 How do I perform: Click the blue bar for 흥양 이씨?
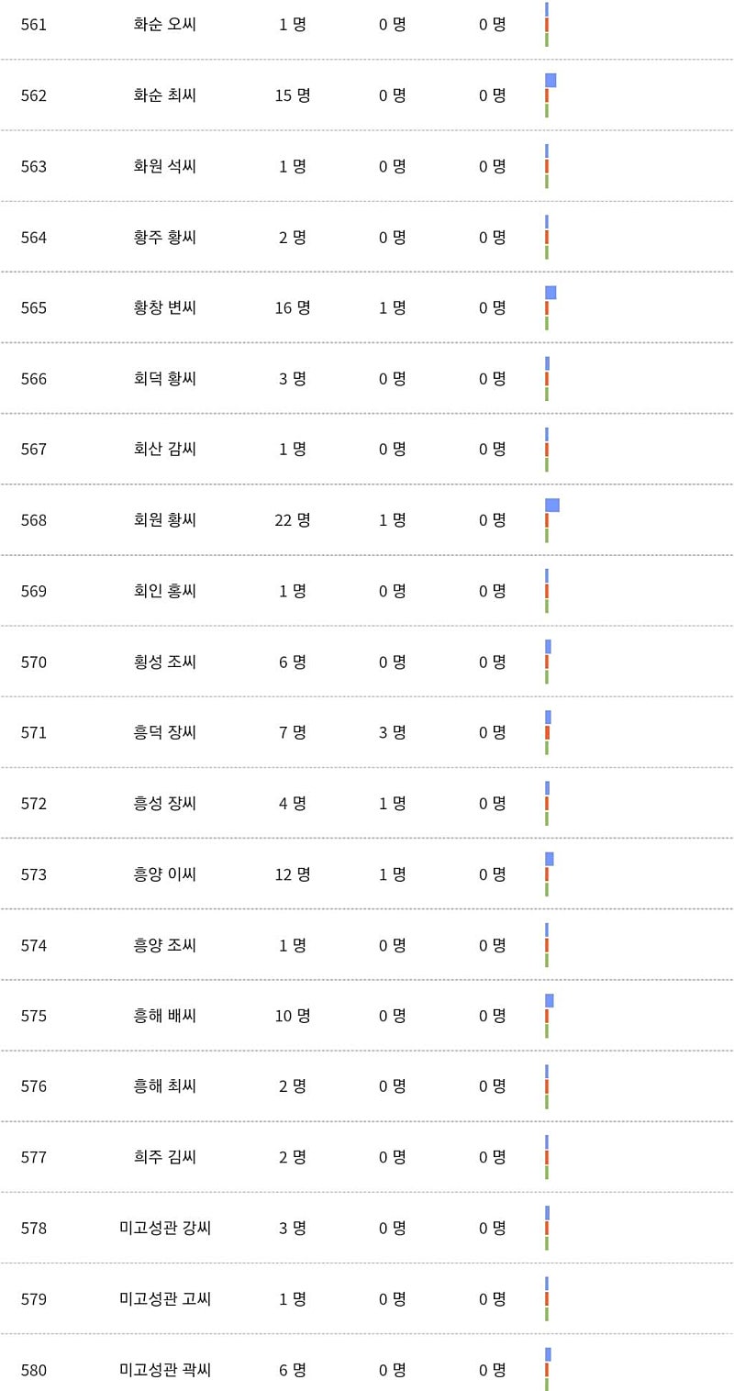pyautogui.click(x=550, y=859)
